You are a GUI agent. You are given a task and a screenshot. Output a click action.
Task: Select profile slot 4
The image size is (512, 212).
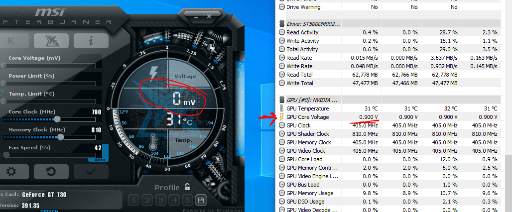click(174, 200)
